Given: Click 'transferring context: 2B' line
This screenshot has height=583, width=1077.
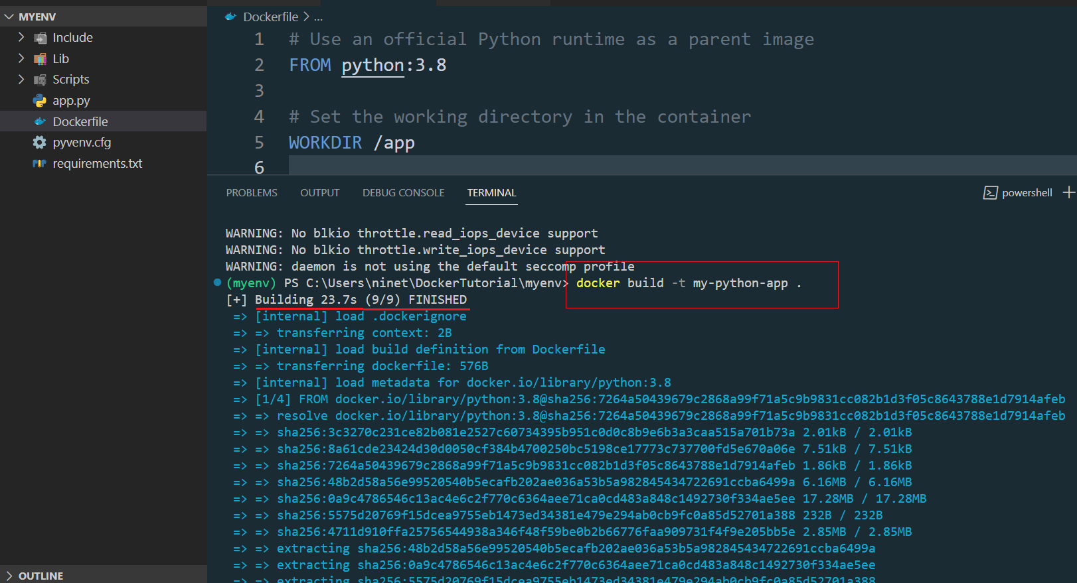Looking at the screenshot, I should click(x=343, y=333).
